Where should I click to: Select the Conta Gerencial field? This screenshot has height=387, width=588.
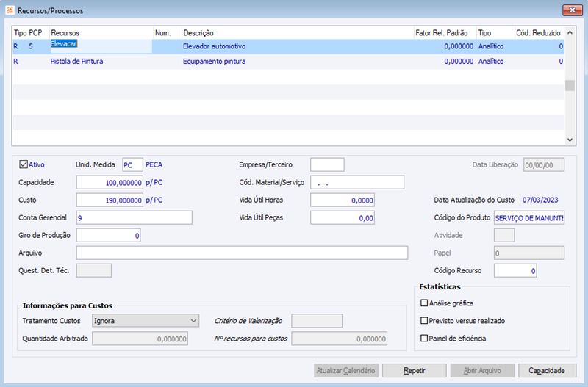point(135,217)
